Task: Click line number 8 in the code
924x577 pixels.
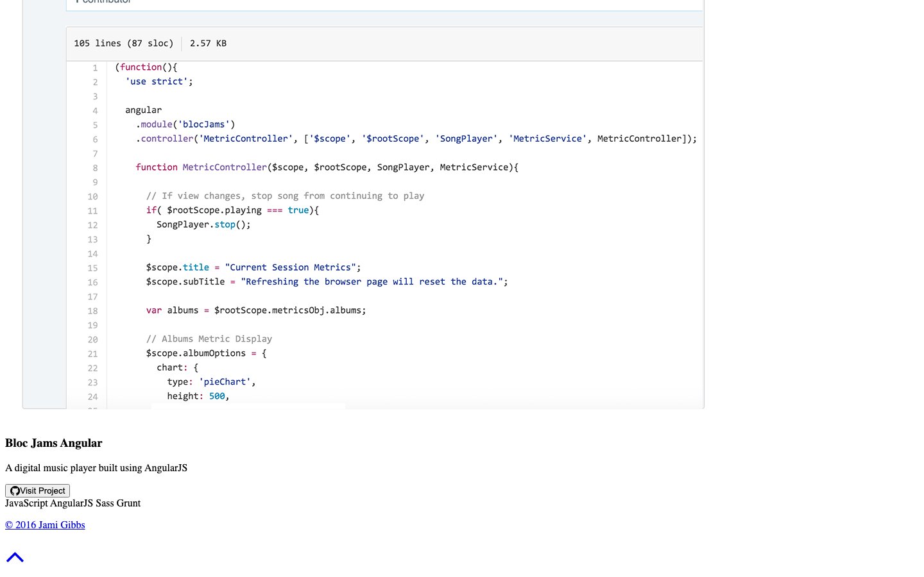Action: click(95, 168)
